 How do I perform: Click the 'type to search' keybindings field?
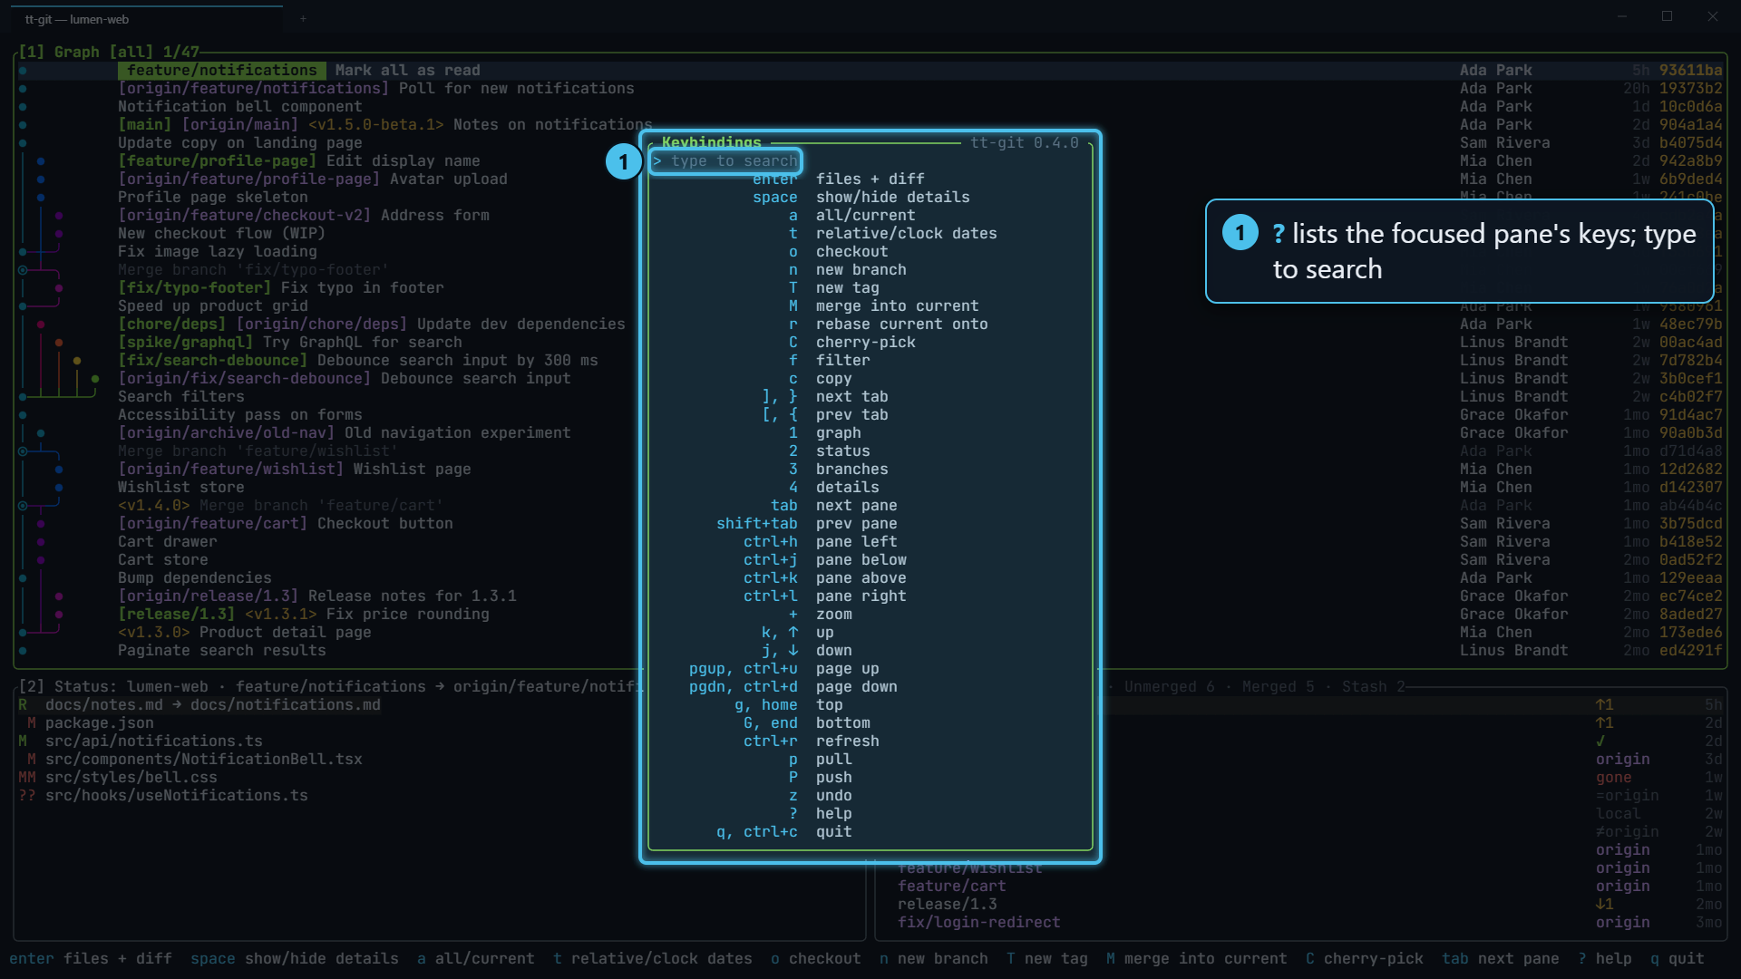725,161
